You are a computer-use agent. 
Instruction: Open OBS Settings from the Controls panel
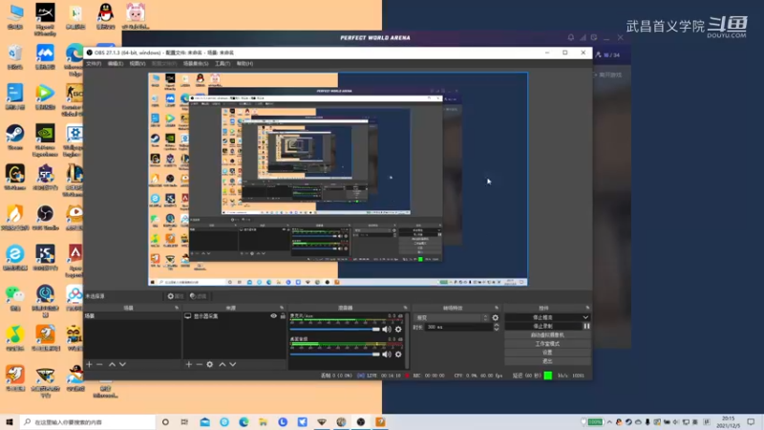pos(547,353)
